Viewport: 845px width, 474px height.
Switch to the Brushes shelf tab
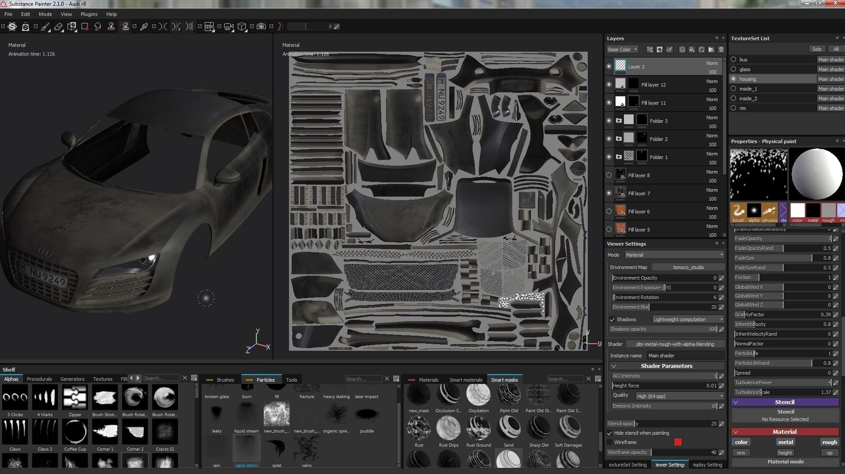(x=221, y=379)
